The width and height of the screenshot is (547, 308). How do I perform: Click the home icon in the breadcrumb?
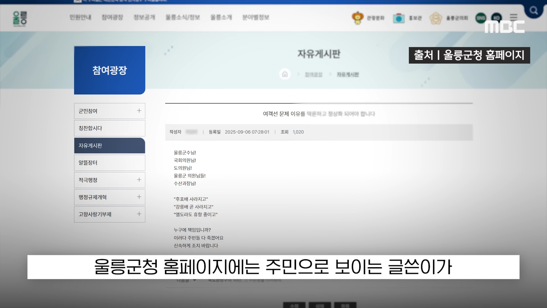point(285,74)
